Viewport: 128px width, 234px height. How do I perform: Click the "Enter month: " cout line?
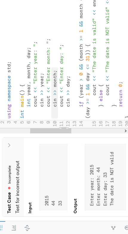(48, 72)
